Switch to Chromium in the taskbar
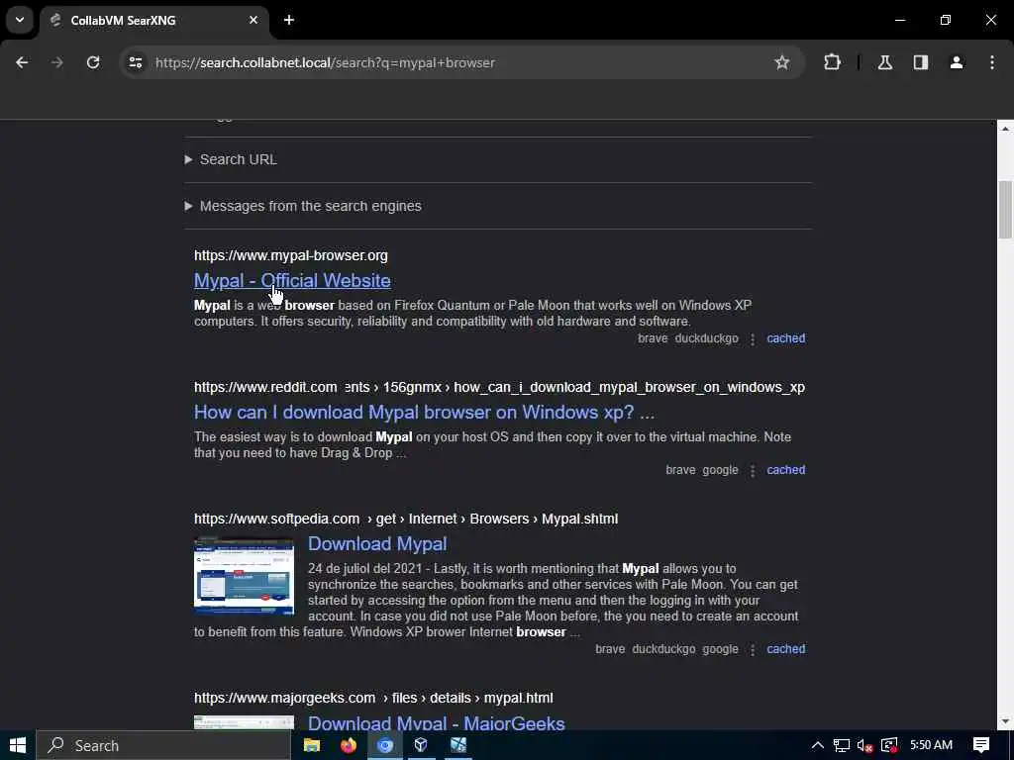This screenshot has height=760, width=1014. (385, 745)
